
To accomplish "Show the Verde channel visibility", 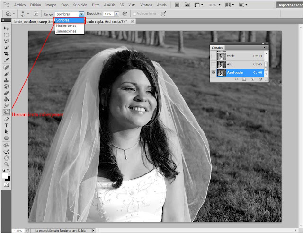I will coord(214,56).
